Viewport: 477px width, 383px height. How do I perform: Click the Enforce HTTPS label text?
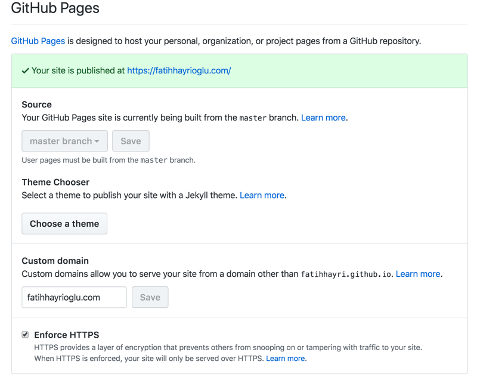[x=67, y=335]
